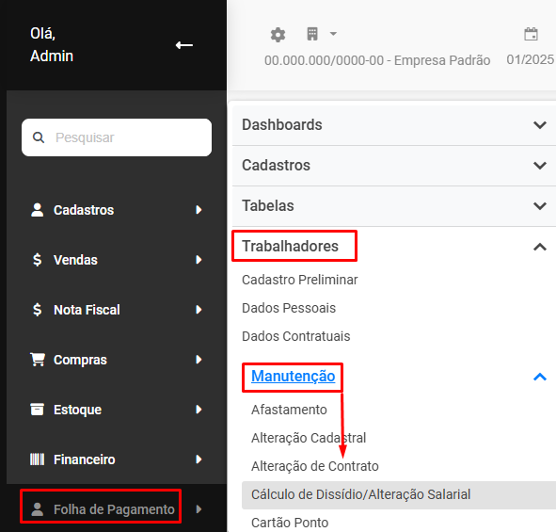This screenshot has height=532, width=556.
Task: Collapse sidebar with the back arrow
Action: [184, 45]
